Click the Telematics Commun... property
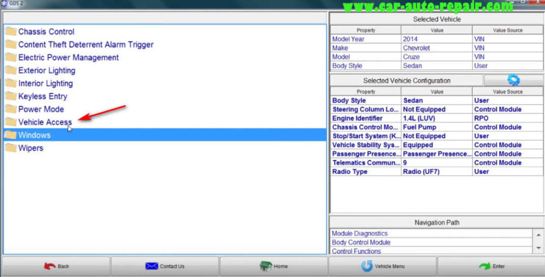The image size is (545, 277). 366,163
